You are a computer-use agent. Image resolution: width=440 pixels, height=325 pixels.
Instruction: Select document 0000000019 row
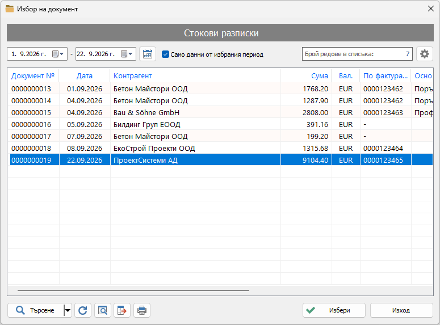tap(221, 160)
